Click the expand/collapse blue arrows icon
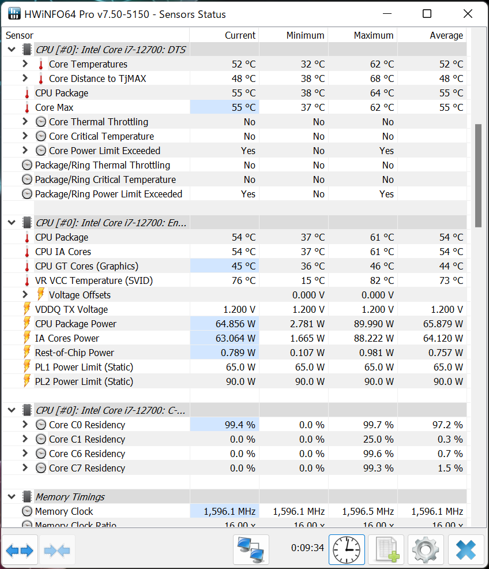 pos(20,551)
